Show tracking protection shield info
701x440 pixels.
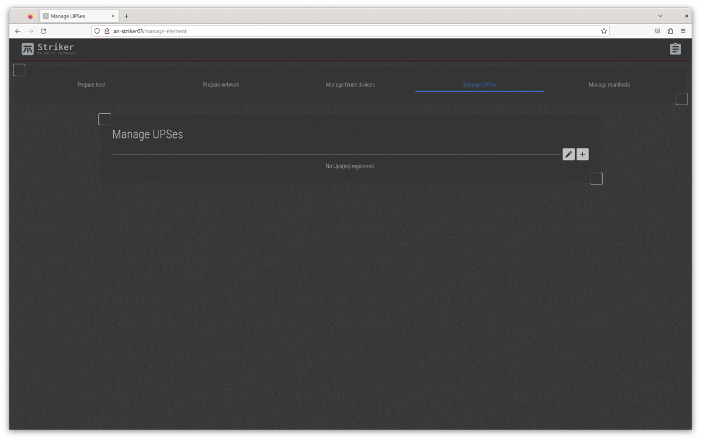tap(97, 31)
